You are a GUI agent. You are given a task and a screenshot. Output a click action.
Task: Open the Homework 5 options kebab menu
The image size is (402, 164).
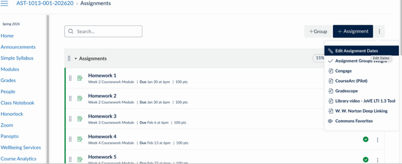[x=377, y=160]
